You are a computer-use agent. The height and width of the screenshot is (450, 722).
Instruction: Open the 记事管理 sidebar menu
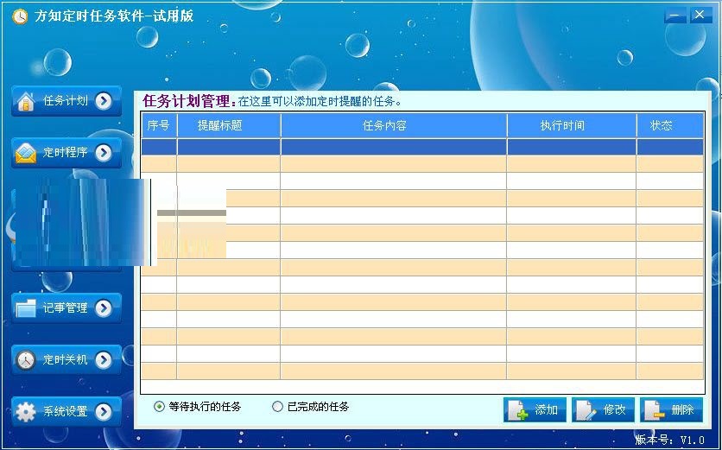[x=66, y=307]
